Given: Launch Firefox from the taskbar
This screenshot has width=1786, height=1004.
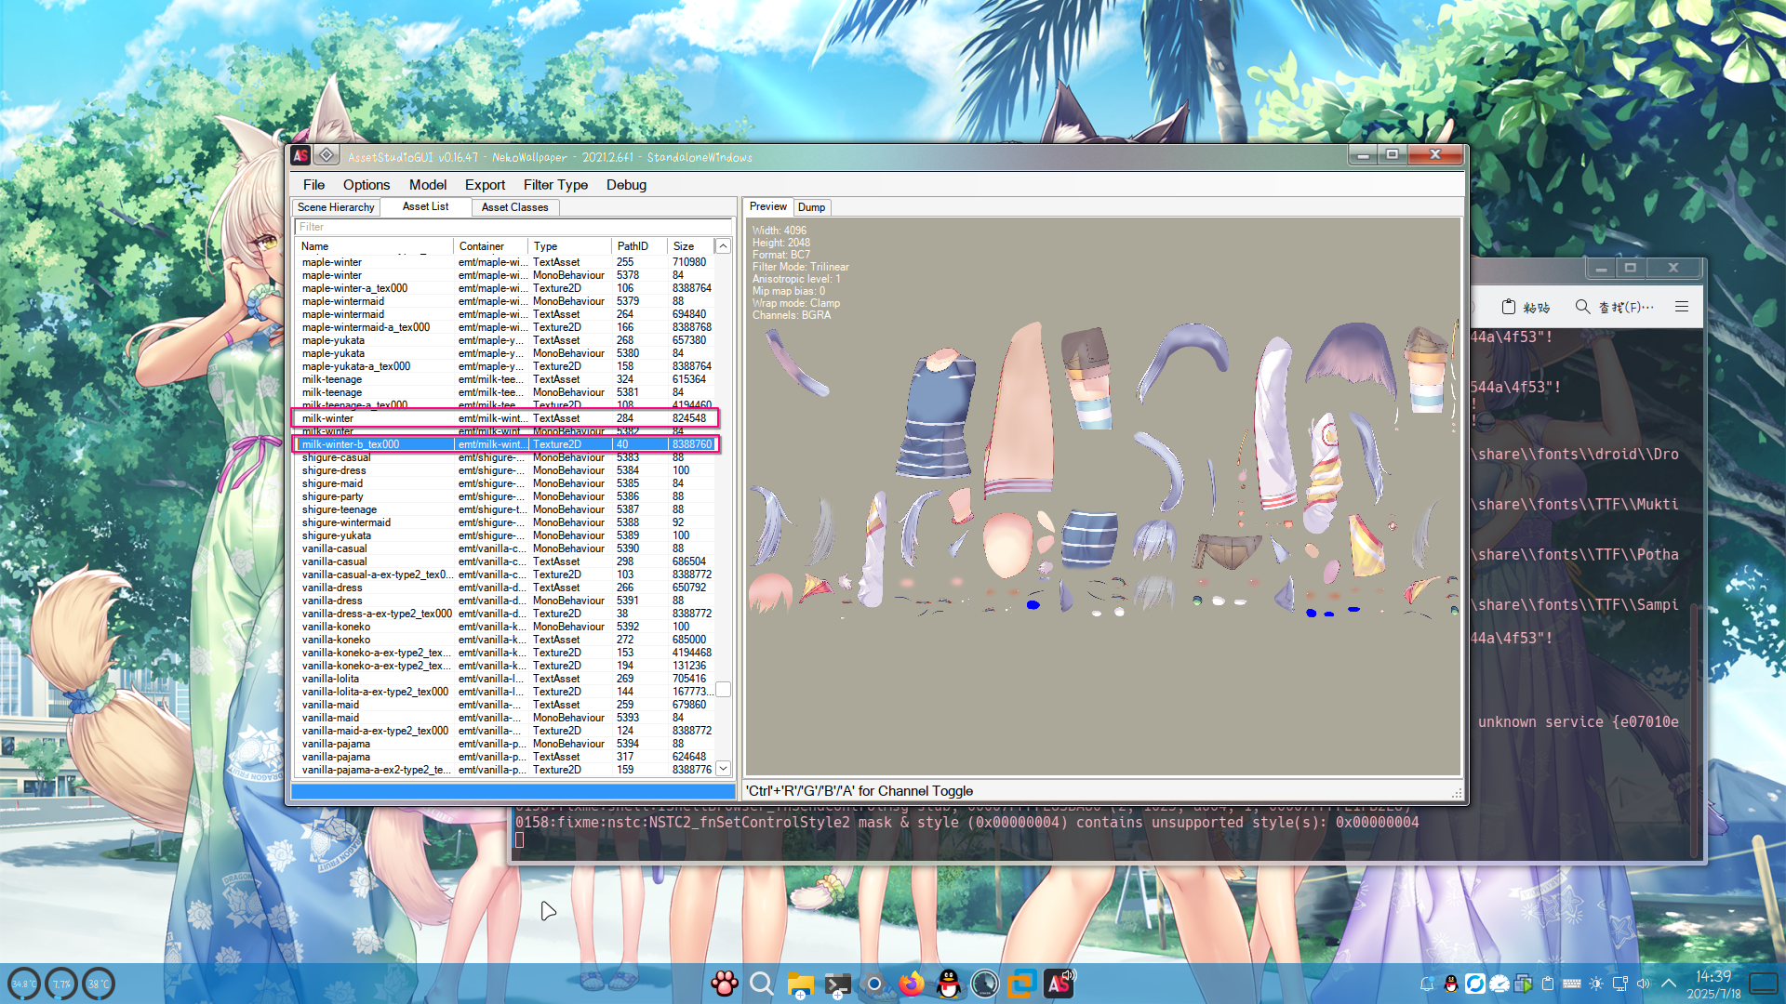Looking at the screenshot, I should pos(912,984).
